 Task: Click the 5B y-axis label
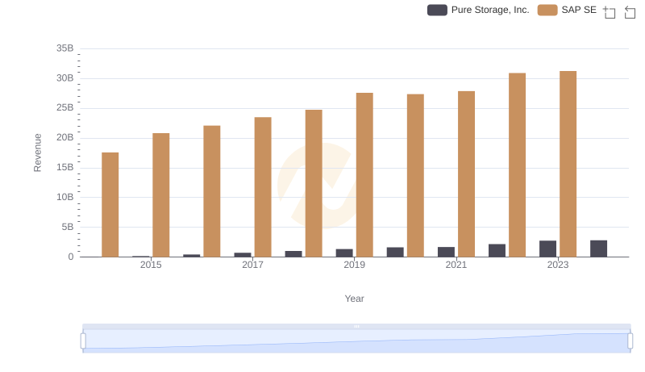[68, 227]
